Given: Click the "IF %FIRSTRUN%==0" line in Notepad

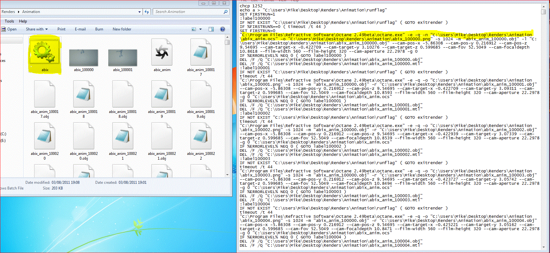Looking at the screenshot, I should pos(283,27).
